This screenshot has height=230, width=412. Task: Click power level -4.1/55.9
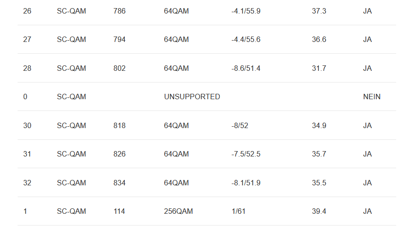246,11
